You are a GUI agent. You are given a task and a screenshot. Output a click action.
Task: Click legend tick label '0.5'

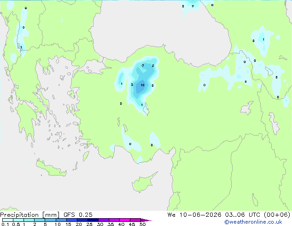pyautogui.click(x=16, y=224)
